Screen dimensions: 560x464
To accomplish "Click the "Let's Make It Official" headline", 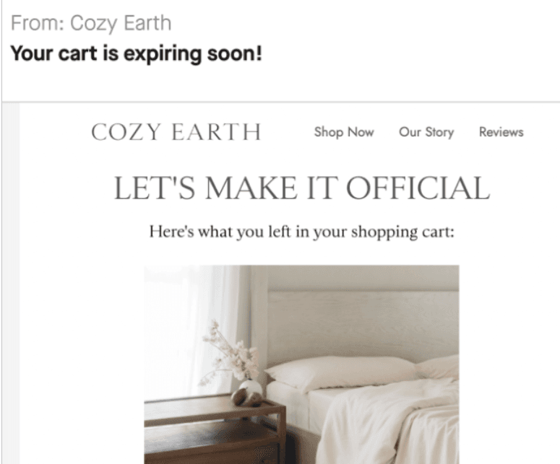I will [x=301, y=188].
